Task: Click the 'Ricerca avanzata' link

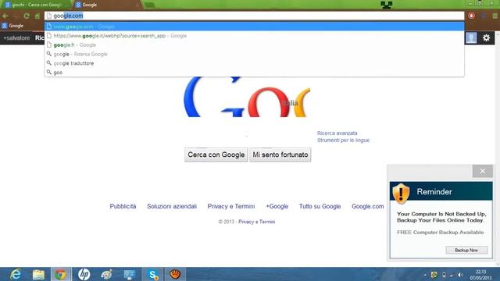Action: (337, 133)
